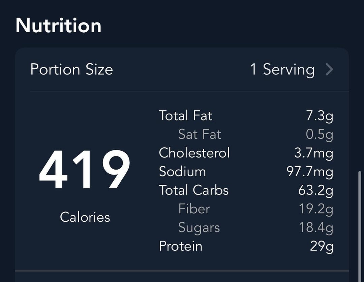Viewport: 364px width, 282px height.
Task: Tap the Sugars row label
Action: click(x=199, y=228)
